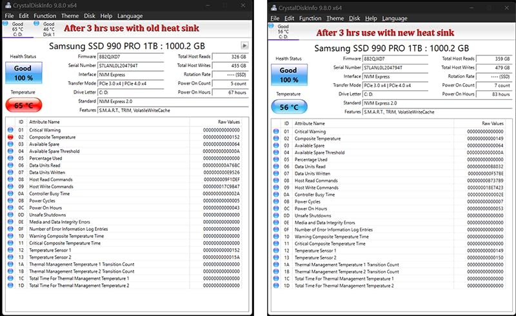The image size is (516, 316).
Task: Click the red status icon beside Composite Temperature
Action: coord(10,137)
